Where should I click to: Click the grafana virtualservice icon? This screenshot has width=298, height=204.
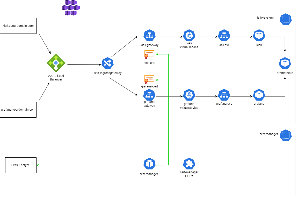pyautogui.click(x=189, y=95)
